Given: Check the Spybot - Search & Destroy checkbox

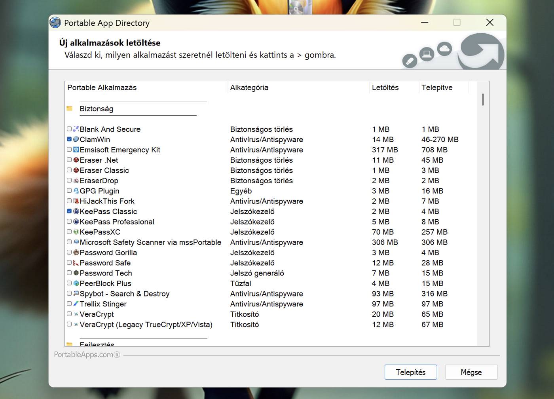Looking at the screenshot, I should [x=69, y=294].
